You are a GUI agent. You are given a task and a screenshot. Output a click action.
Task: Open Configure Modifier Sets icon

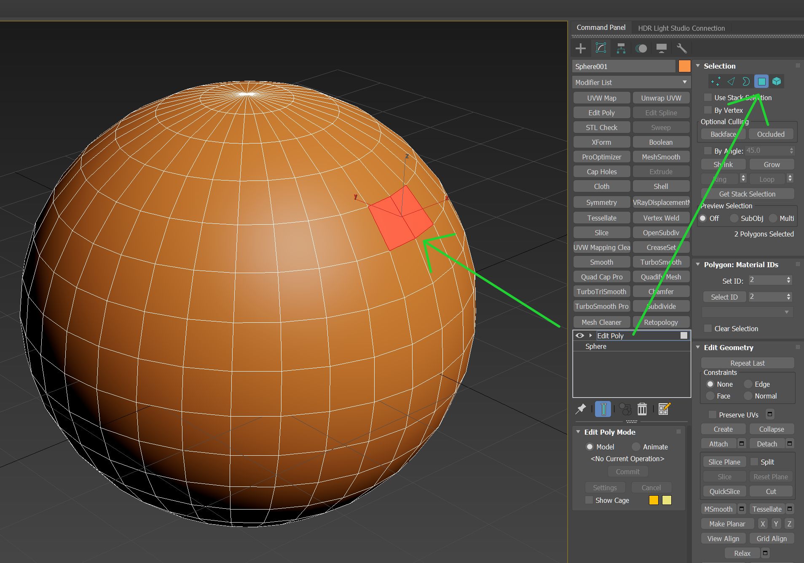point(664,409)
